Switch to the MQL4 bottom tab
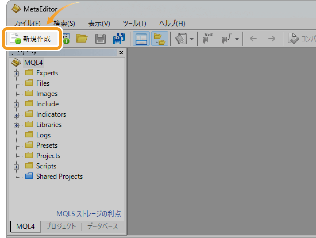The height and width of the screenshot is (238, 316). coord(25,226)
